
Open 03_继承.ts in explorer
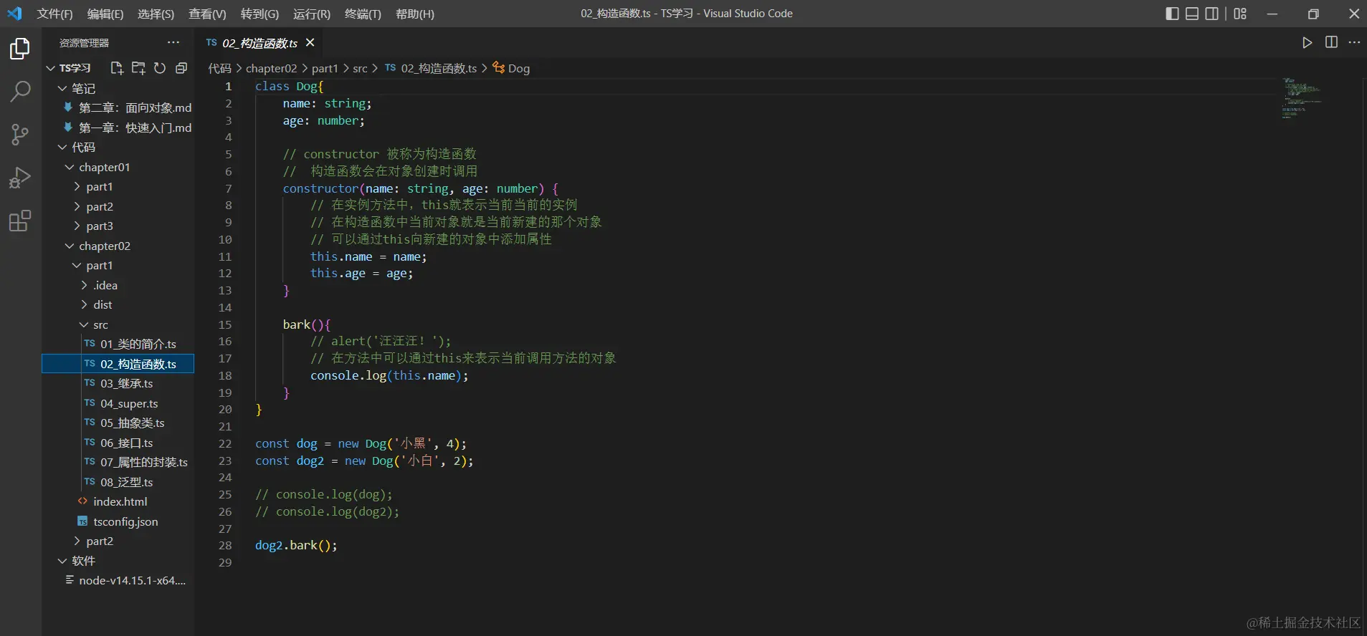click(x=126, y=384)
